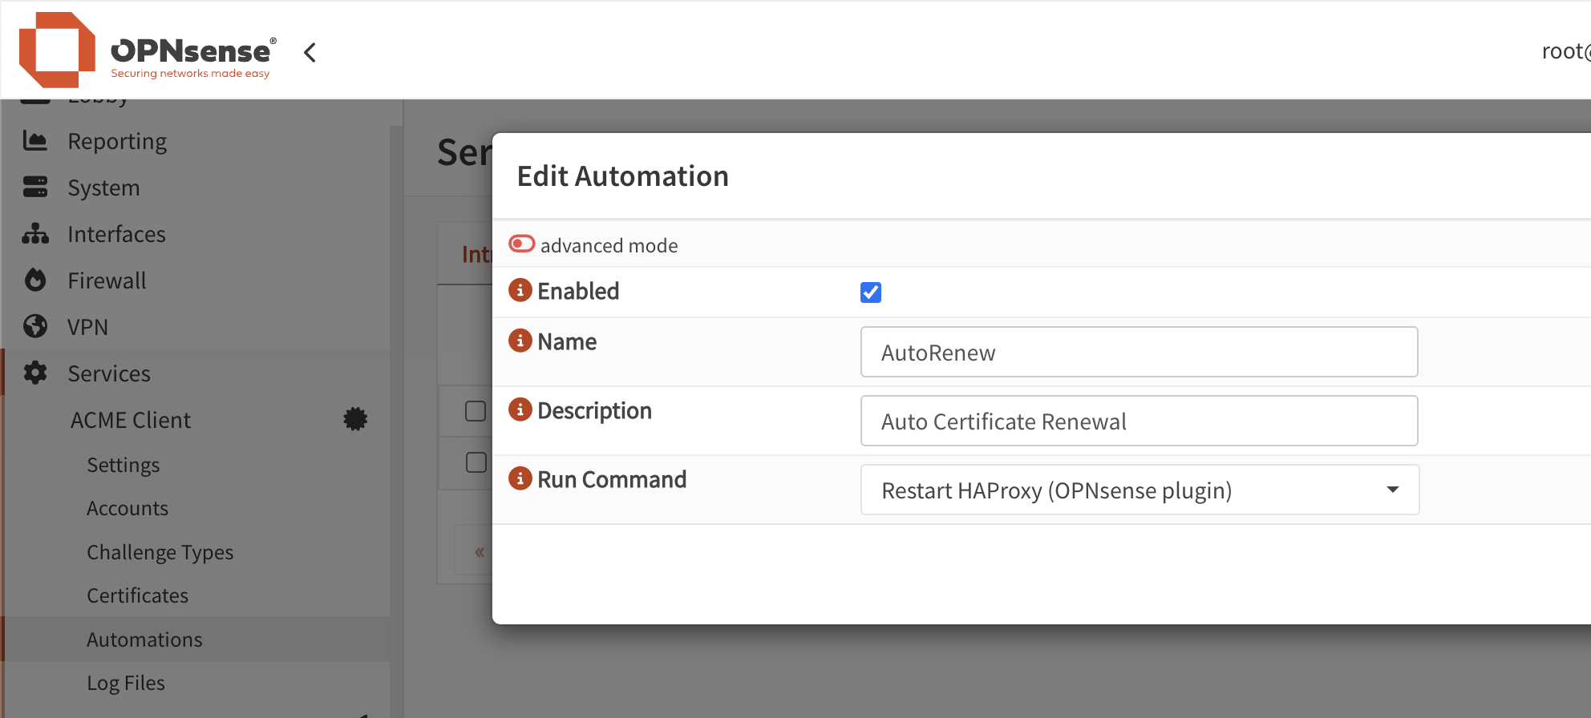Click the Reporting chart icon
Viewport: 1591px width, 718px height.
[x=35, y=141]
